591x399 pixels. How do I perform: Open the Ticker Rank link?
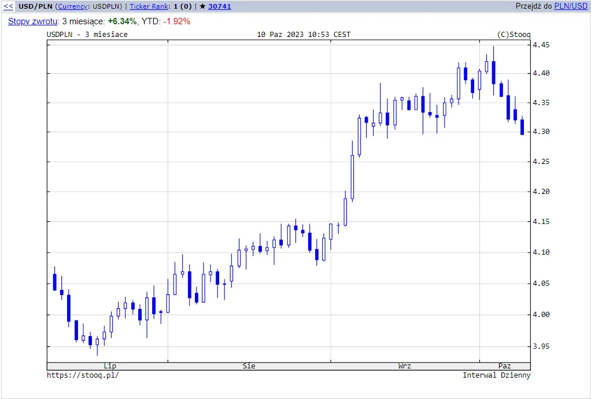click(x=149, y=6)
